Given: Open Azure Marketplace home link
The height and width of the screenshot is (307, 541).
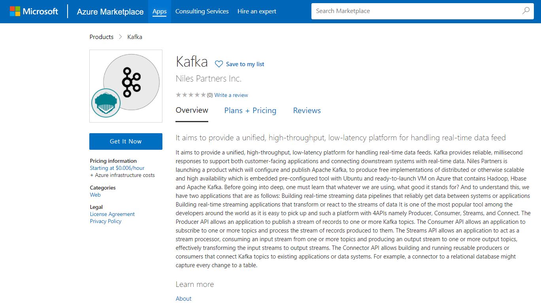Looking at the screenshot, I should tap(110, 12).
